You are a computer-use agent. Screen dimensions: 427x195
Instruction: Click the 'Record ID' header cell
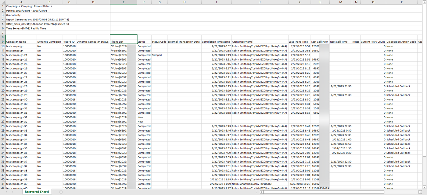click(x=69, y=42)
